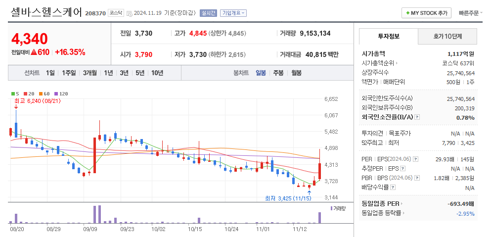Click the stock code 208370

pyautogui.click(x=95, y=13)
